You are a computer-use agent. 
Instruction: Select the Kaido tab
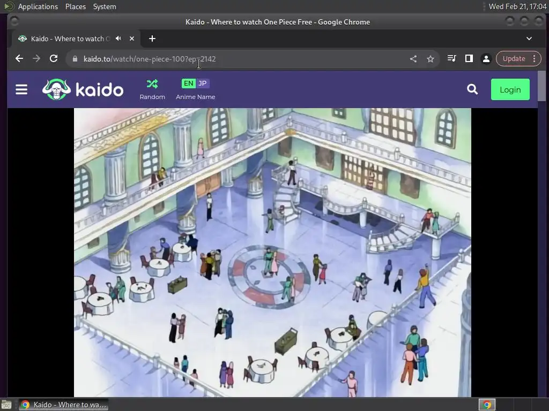(x=70, y=39)
